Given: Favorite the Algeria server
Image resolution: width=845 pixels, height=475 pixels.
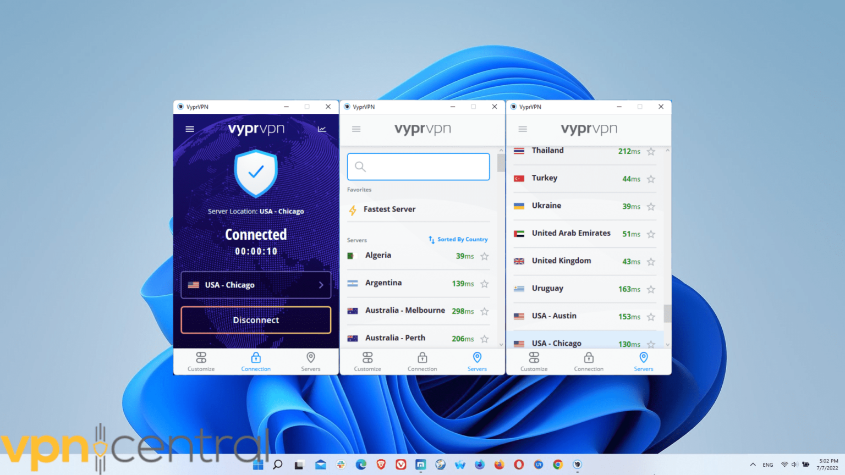Looking at the screenshot, I should (x=484, y=256).
